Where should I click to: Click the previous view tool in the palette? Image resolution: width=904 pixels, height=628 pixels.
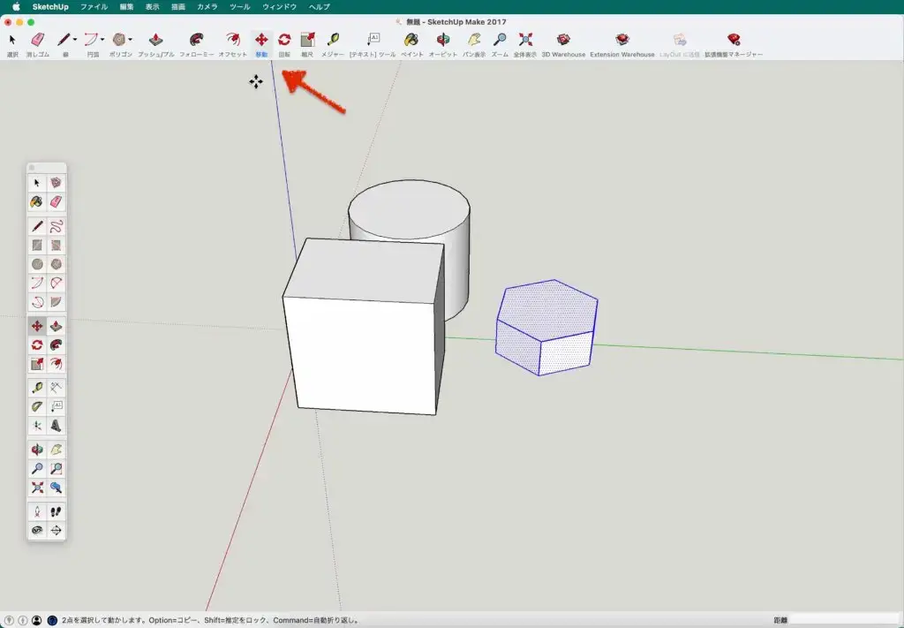pyautogui.click(x=56, y=488)
